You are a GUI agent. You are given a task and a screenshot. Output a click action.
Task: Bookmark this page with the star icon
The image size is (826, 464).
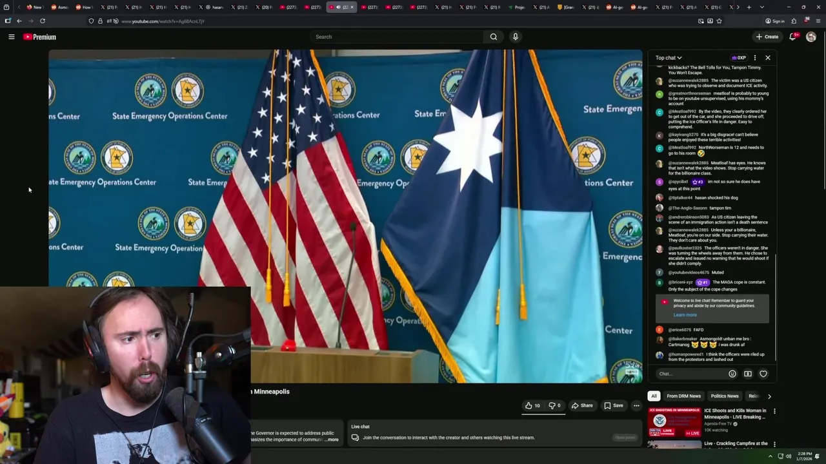click(719, 21)
